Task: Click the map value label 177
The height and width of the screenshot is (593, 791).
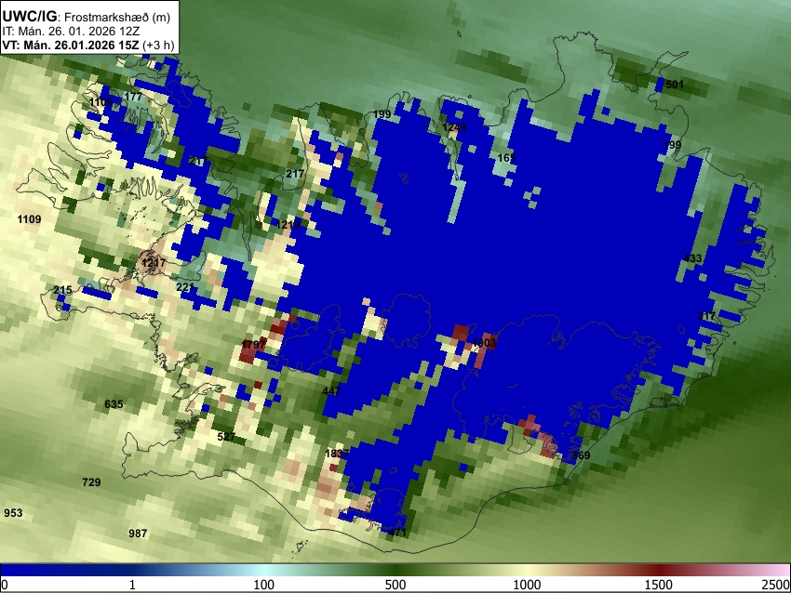Action: click(x=133, y=97)
